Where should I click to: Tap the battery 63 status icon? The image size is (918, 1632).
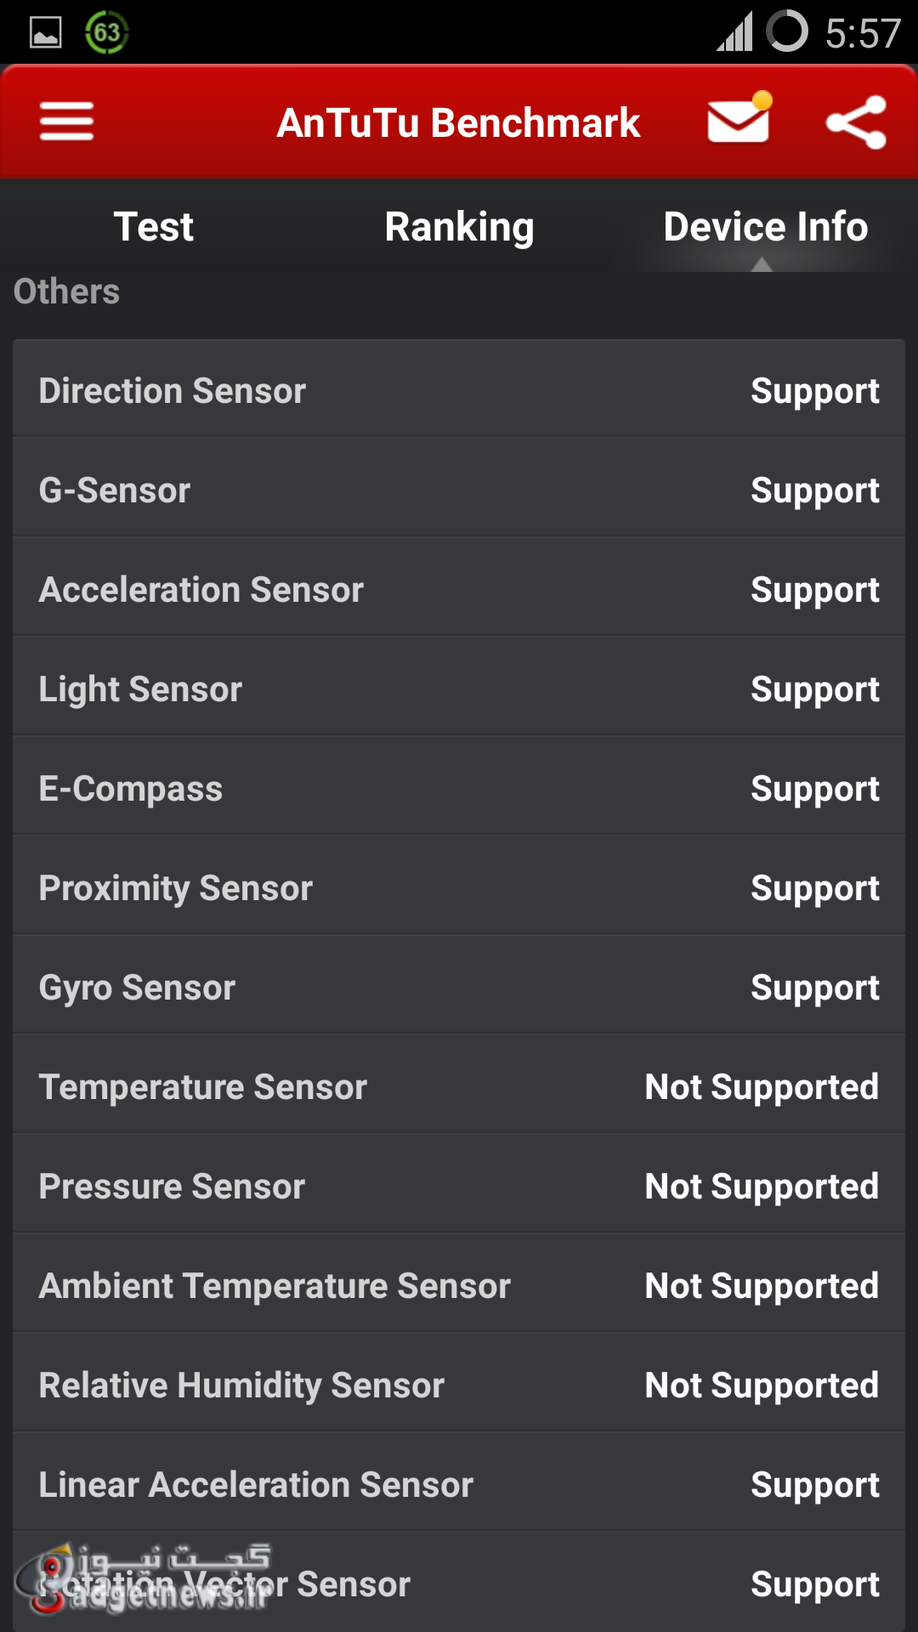point(106,32)
